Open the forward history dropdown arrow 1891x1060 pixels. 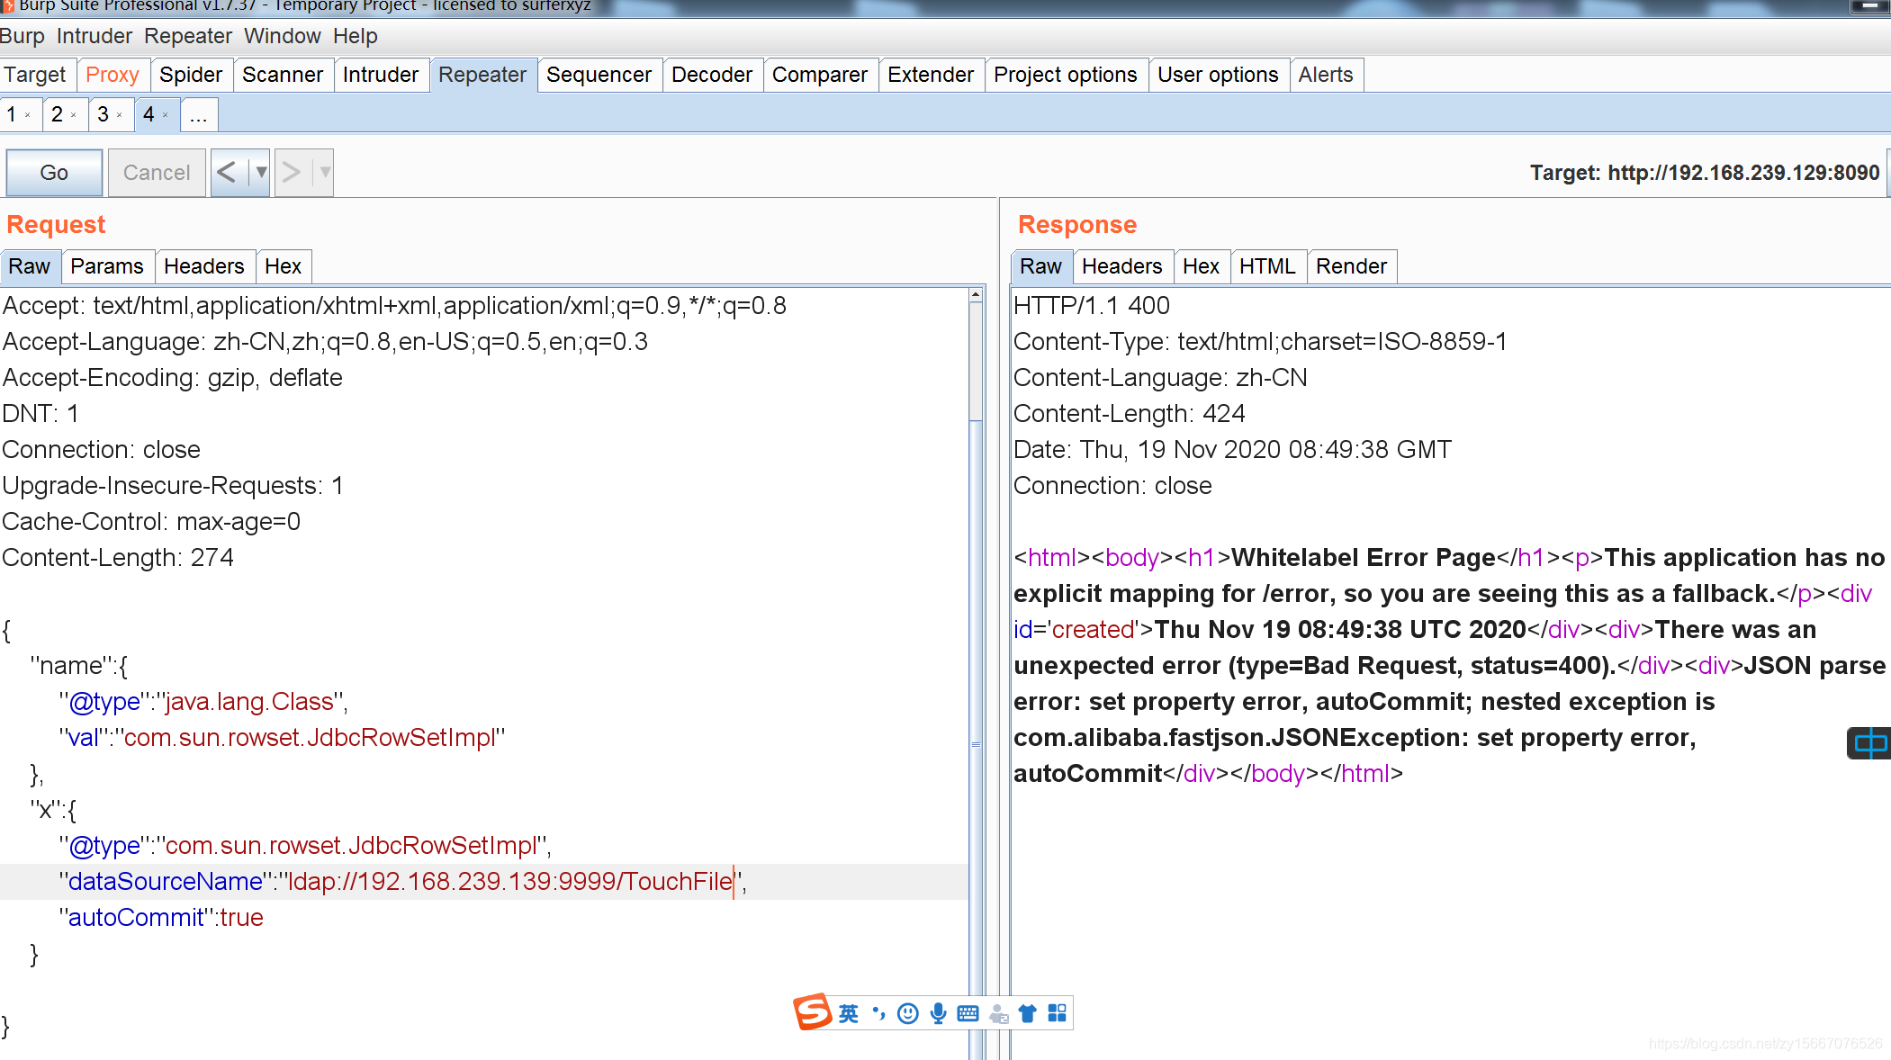[324, 172]
